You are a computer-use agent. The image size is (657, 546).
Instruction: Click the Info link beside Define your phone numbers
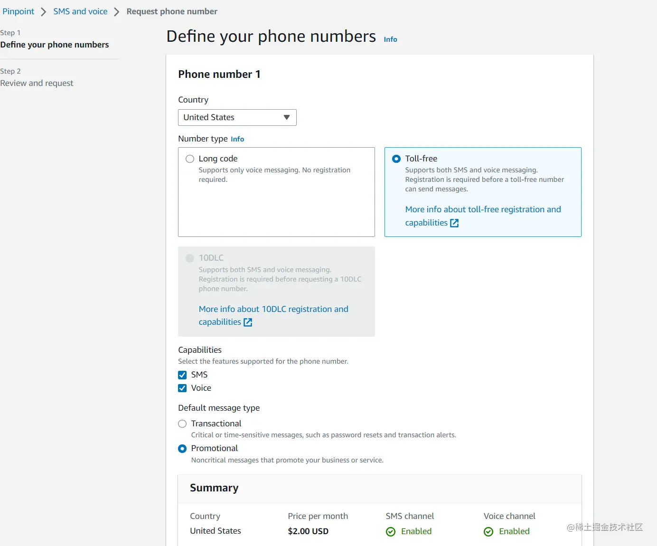(390, 39)
